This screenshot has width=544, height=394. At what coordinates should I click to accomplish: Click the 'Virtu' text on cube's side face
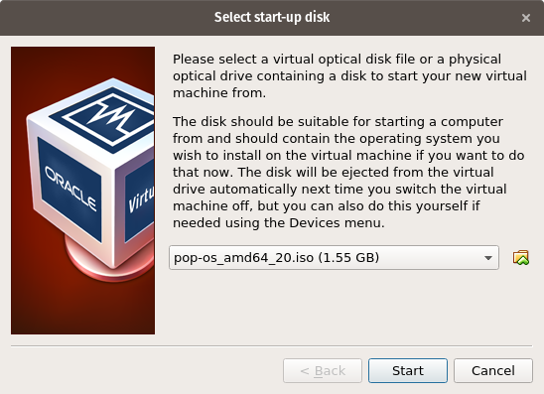(141, 199)
